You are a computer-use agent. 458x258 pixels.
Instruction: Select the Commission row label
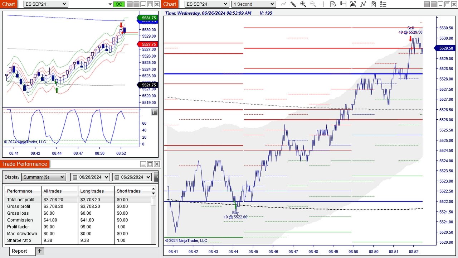20,220
